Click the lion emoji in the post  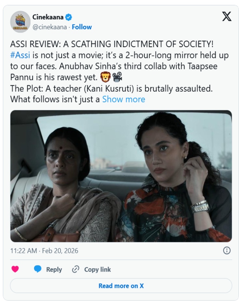[x=105, y=77]
